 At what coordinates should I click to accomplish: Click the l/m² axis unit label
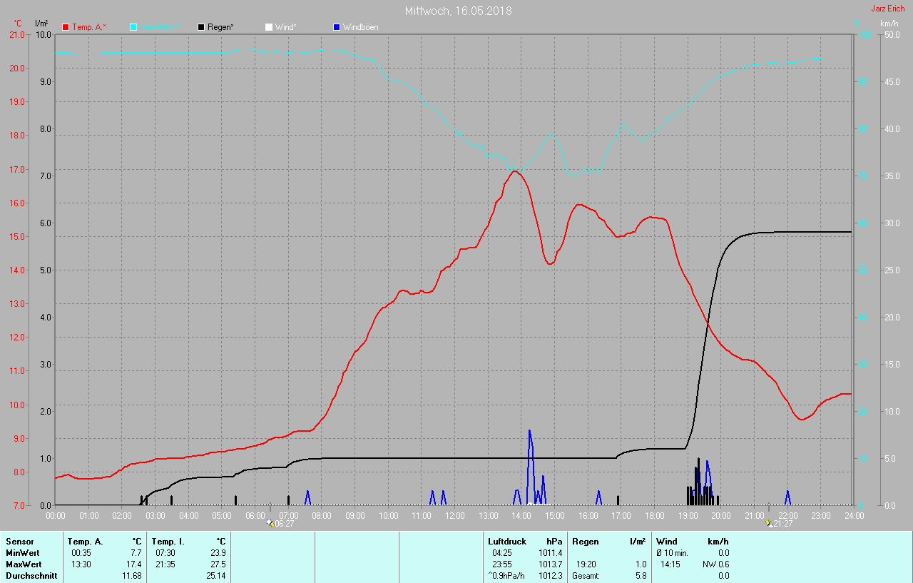(41, 24)
